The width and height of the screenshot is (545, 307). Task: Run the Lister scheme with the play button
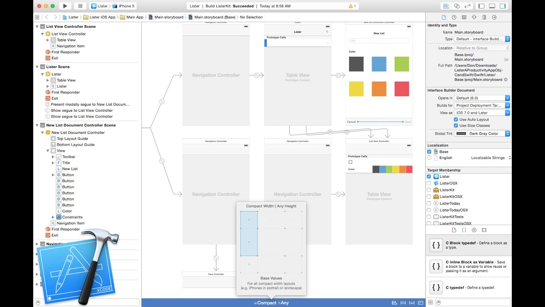[65, 6]
